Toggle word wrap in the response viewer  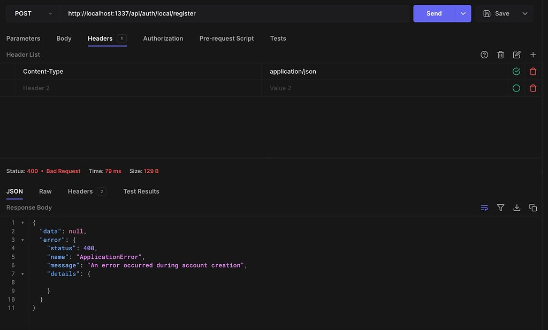pos(484,208)
